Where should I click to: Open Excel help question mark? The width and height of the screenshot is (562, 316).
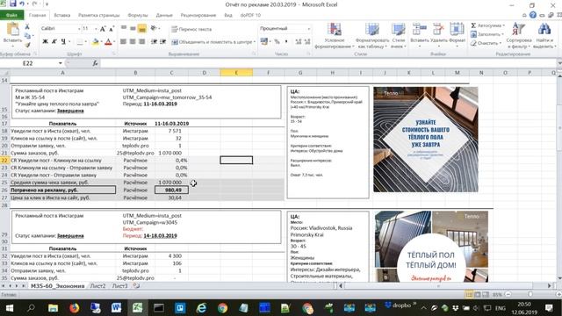(x=533, y=15)
